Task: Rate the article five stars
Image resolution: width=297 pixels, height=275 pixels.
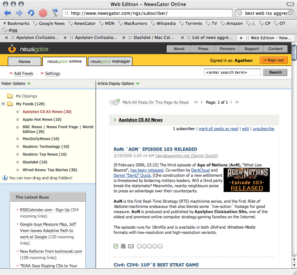Action: 160,246
